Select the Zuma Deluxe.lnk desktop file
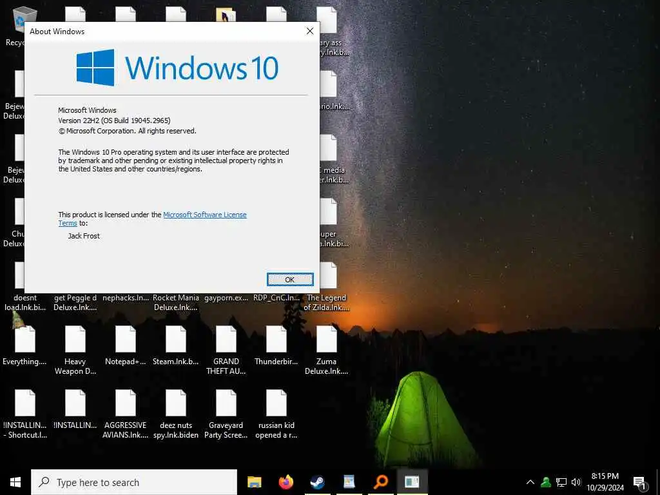This screenshot has width=660, height=495. (x=327, y=350)
